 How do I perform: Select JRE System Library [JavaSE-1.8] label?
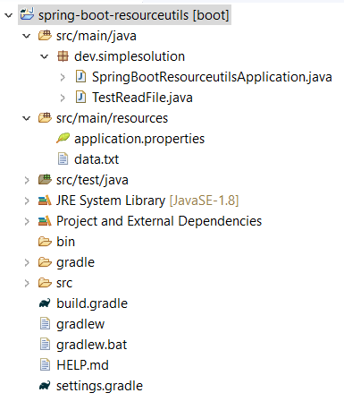coord(147,201)
